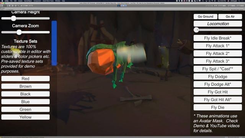This screenshot has height=138, width=245.
Task: Open the Account dropdown in Unity toolbar
Action: point(222,6)
